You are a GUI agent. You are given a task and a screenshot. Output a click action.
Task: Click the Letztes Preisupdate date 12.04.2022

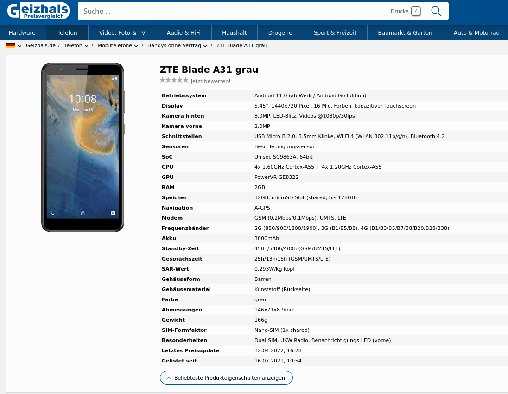(278, 350)
